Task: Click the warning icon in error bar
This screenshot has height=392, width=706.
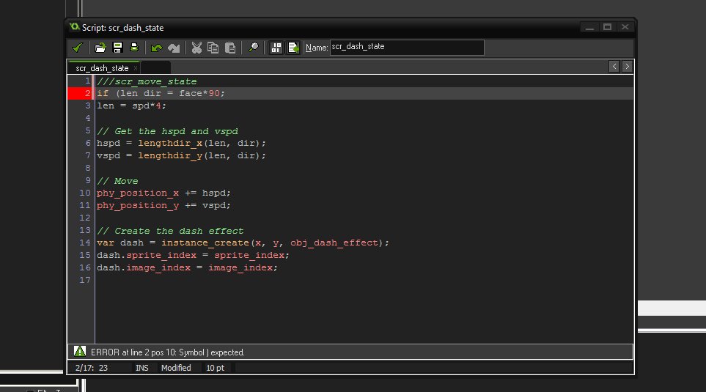Action: click(80, 352)
